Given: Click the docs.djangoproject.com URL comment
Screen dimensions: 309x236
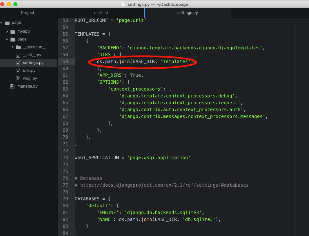Looking at the screenshot, I should [x=162, y=185].
